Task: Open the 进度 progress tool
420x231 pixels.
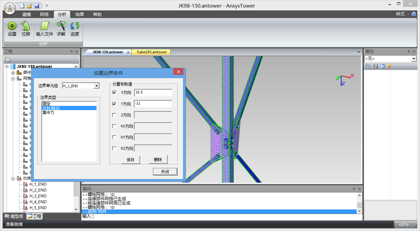Action: coord(75,29)
